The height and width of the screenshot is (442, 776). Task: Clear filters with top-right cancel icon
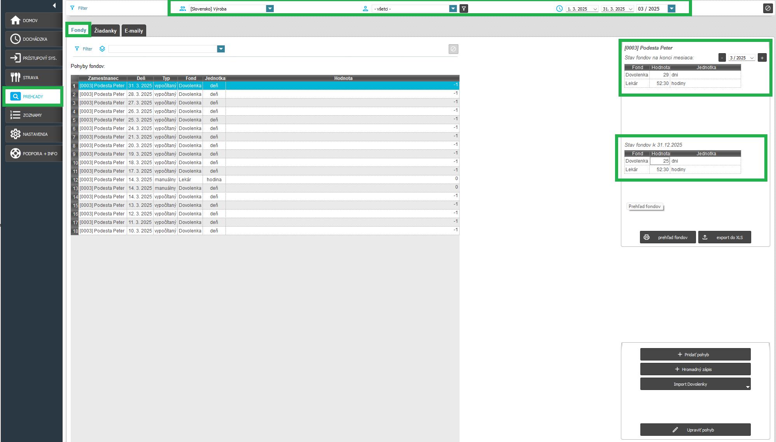coord(767,8)
